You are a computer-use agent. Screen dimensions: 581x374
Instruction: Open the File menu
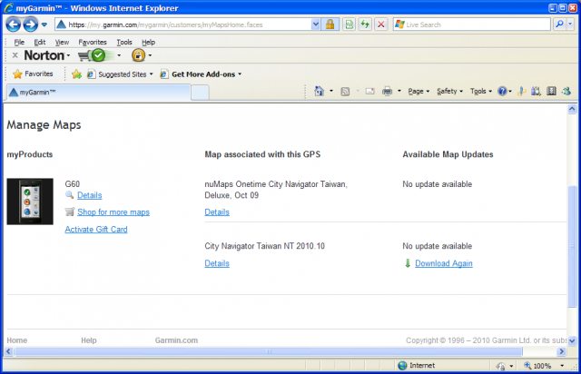click(x=19, y=43)
